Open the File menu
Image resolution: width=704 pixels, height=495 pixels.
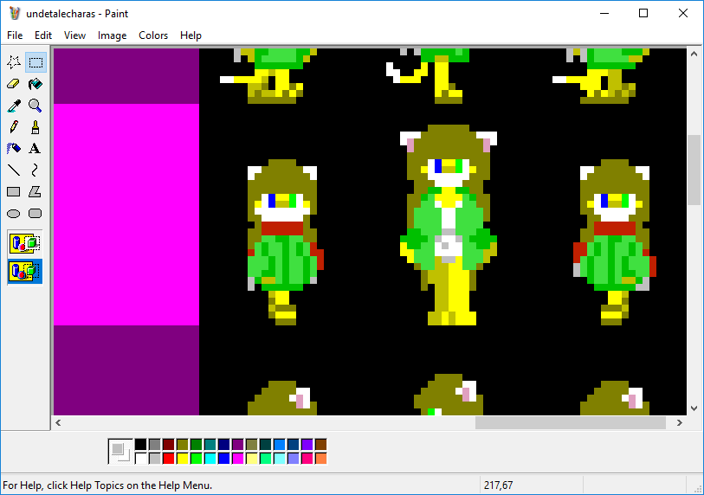pos(15,35)
